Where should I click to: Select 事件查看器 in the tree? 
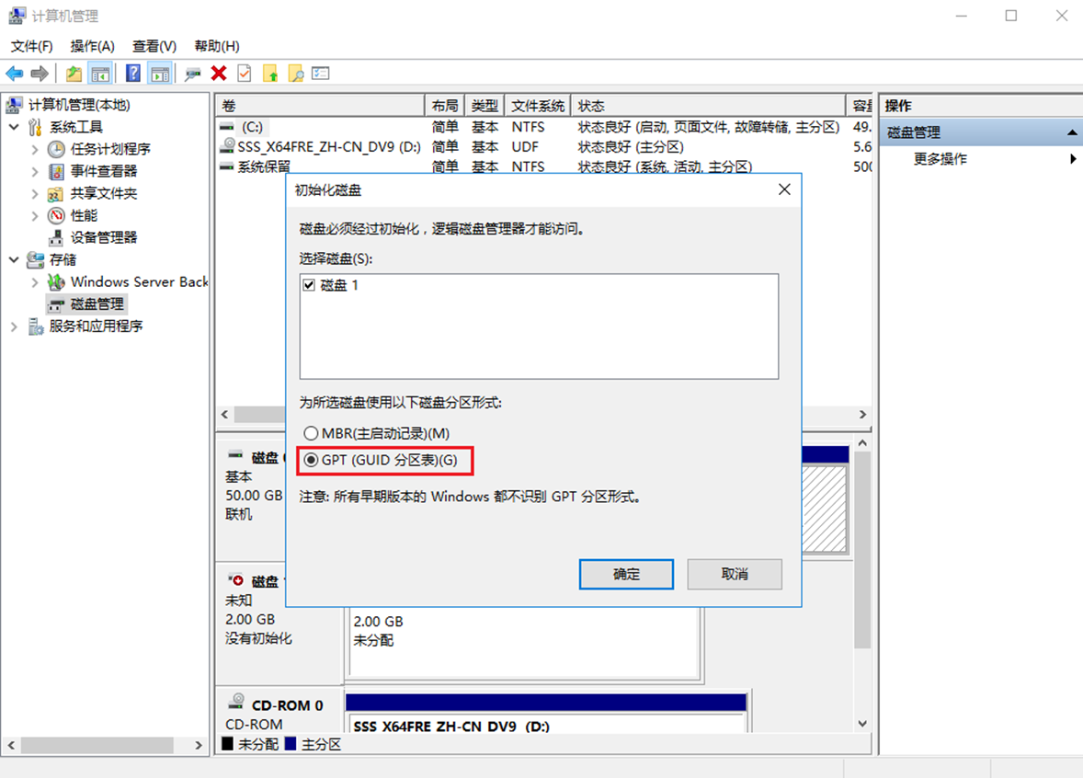tap(104, 171)
